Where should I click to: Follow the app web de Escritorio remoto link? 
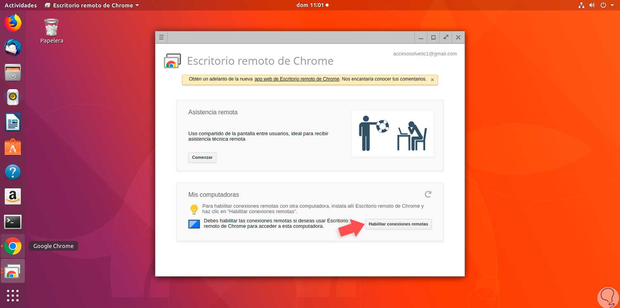point(297,79)
